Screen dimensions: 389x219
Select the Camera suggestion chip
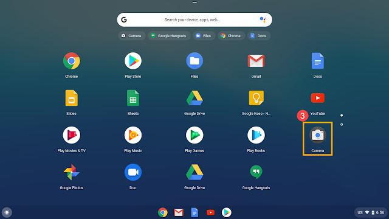[x=132, y=36]
